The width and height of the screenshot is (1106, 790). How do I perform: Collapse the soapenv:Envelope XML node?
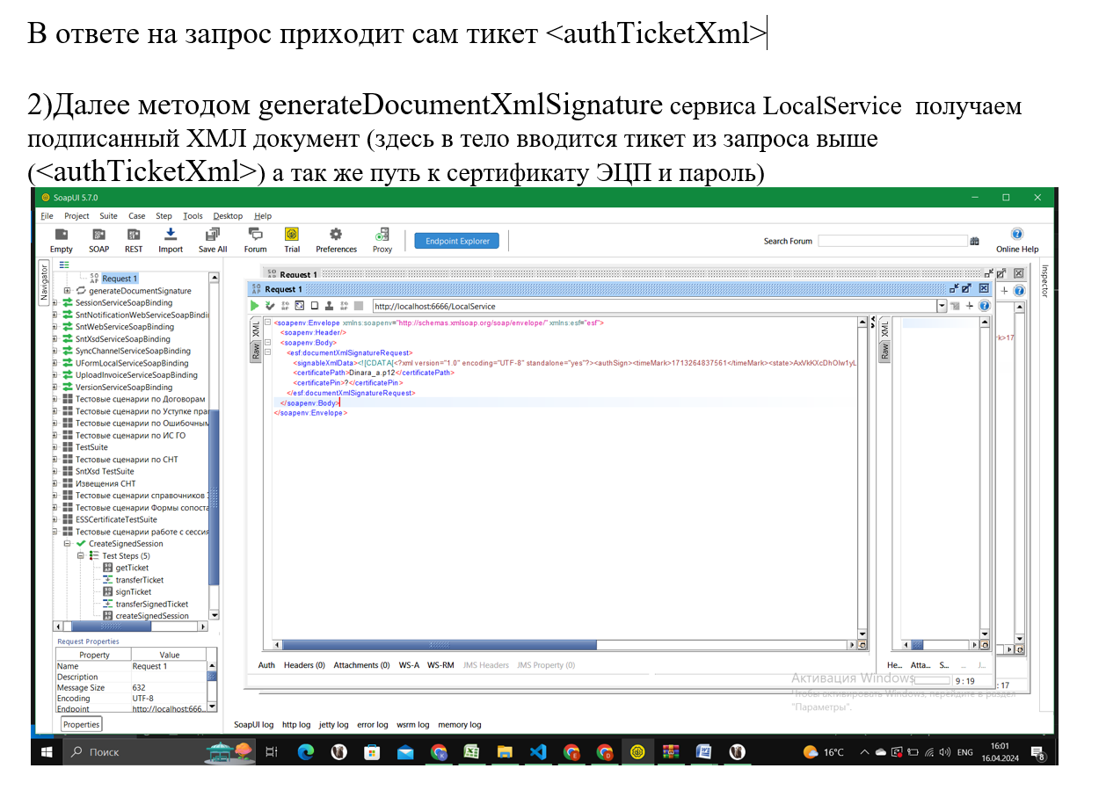268,323
